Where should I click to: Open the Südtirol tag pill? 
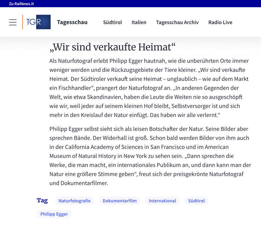[196, 201]
